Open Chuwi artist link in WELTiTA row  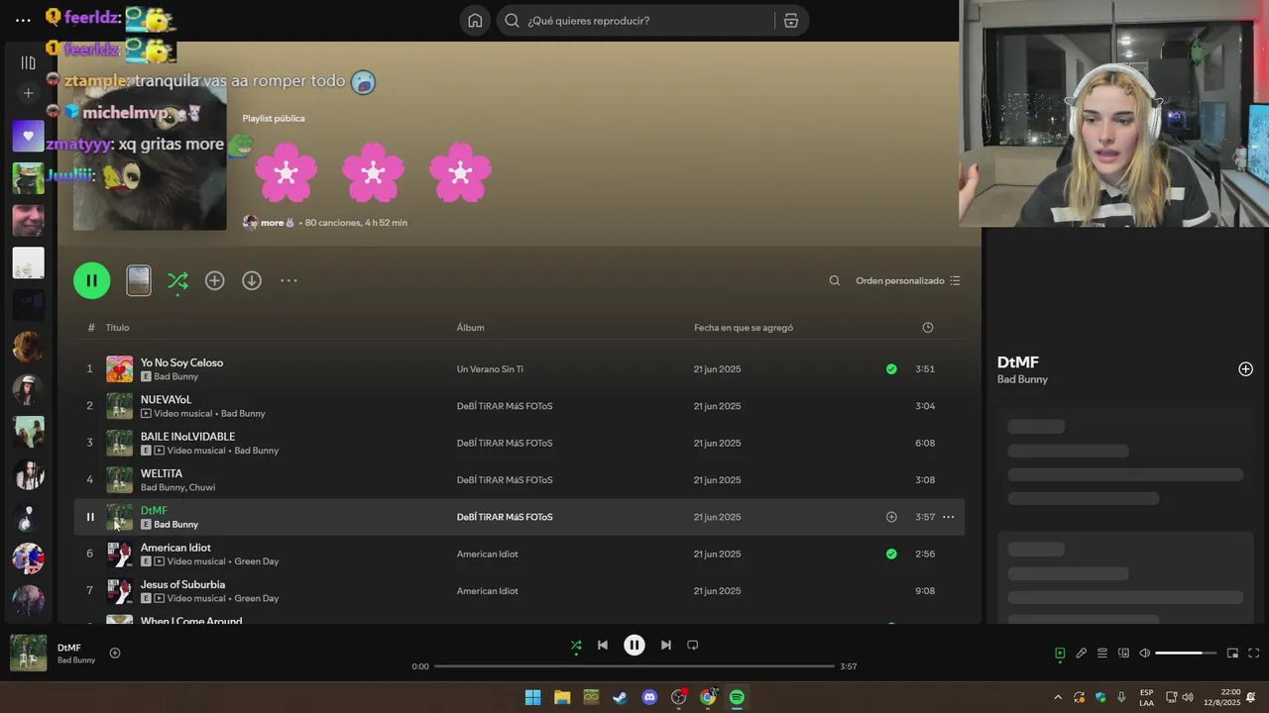coord(202,487)
